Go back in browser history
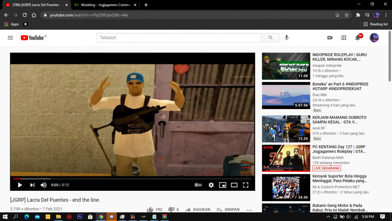392x221 pixels. pyautogui.click(x=6, y=15)
